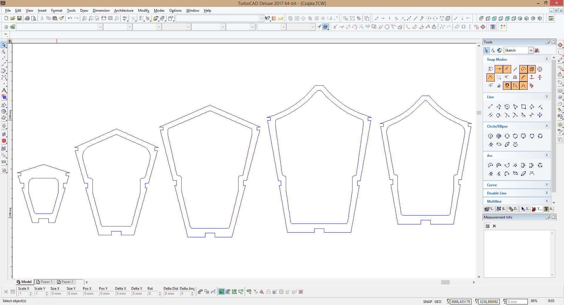Collapse the Snap Modes section
The width and height of the screenshot is (564, 305).
(547, 59)
